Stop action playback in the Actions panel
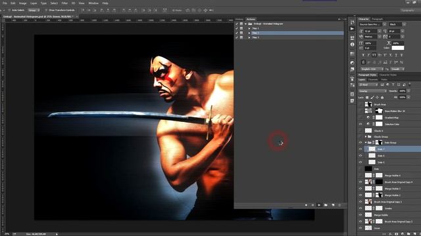This screenshot has width=421, height=236. click(x=306, y=205)
